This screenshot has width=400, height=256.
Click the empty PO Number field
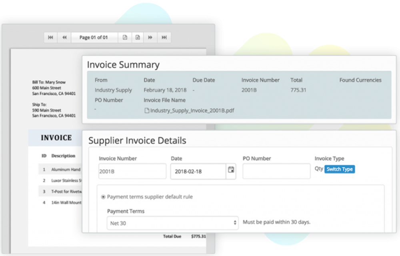point(276,171)
